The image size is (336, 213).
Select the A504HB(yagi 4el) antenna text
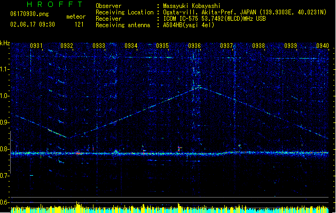189,25
